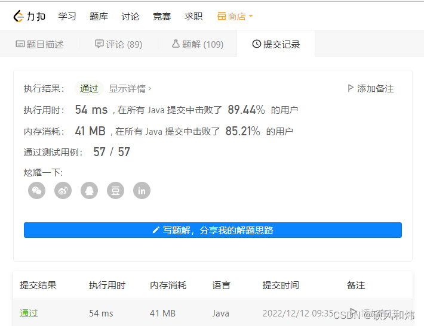Open the 讨论 menu

coord(130,17)
